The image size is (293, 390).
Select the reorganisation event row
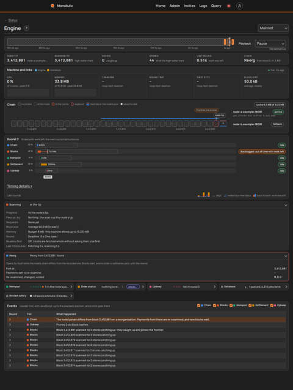click(146, 320)
